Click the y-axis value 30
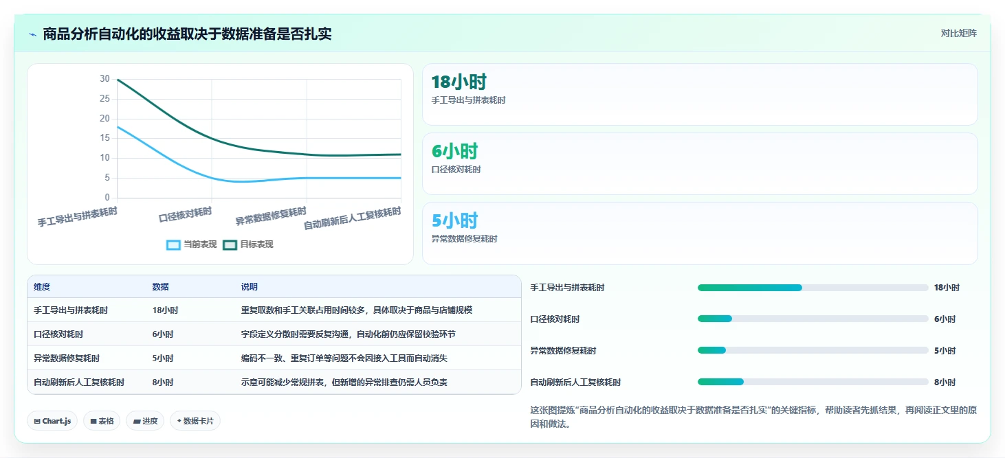 coord(104,79)
